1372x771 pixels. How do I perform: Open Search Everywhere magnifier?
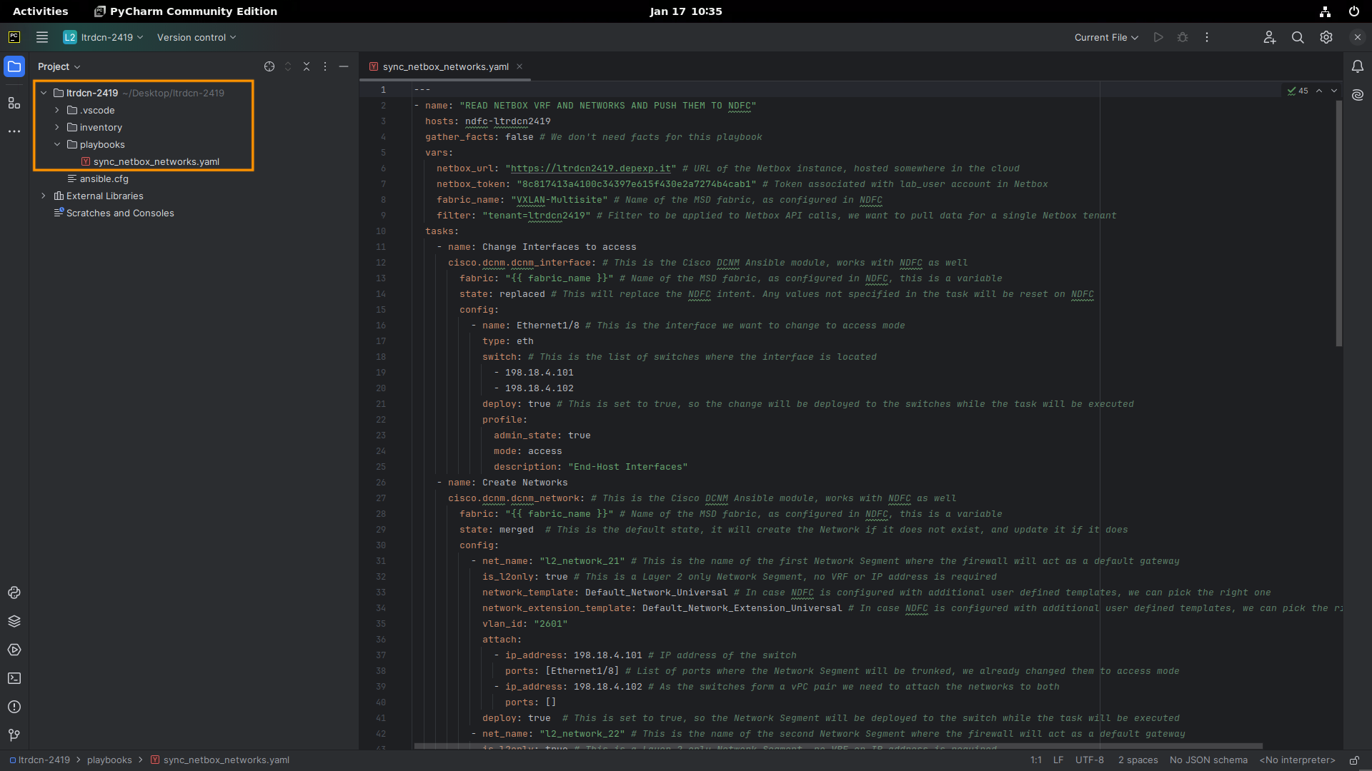(x=1298, y=37)
